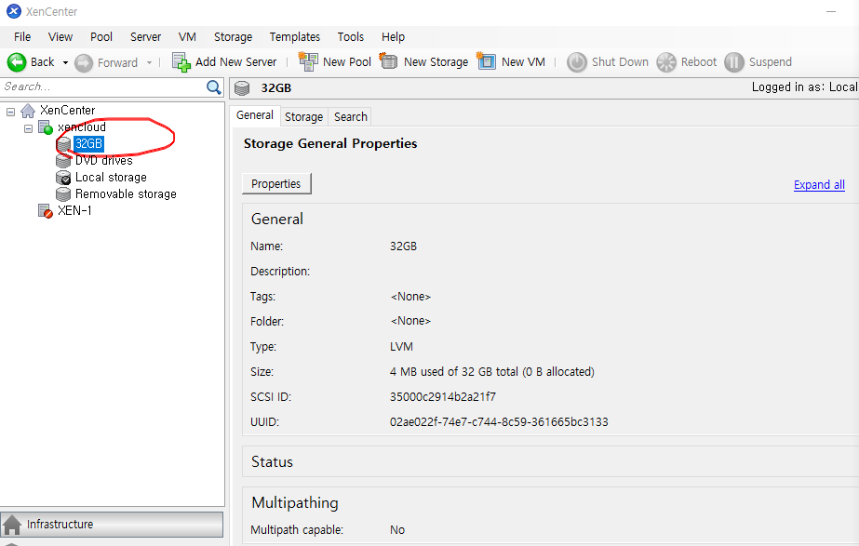Image resolution: width=859 pixels, height=546 pixels.
Task: Open the View menu
Action: pyautogui.click(x=60, y=36)
